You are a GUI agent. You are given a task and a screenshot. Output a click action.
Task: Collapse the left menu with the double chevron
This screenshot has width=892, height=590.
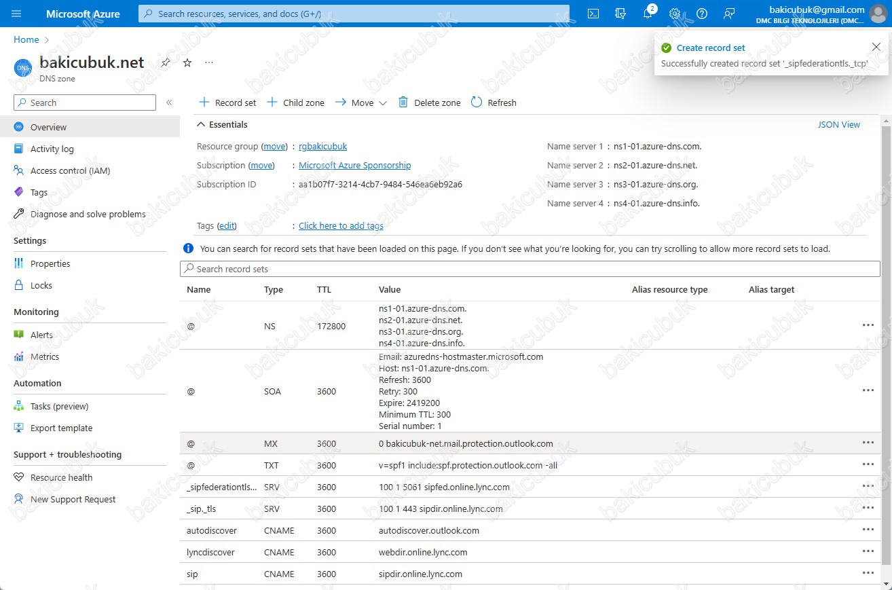(169, 103)
